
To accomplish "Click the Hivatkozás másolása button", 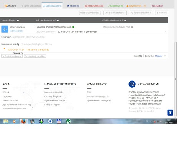I will click(35, 56).
